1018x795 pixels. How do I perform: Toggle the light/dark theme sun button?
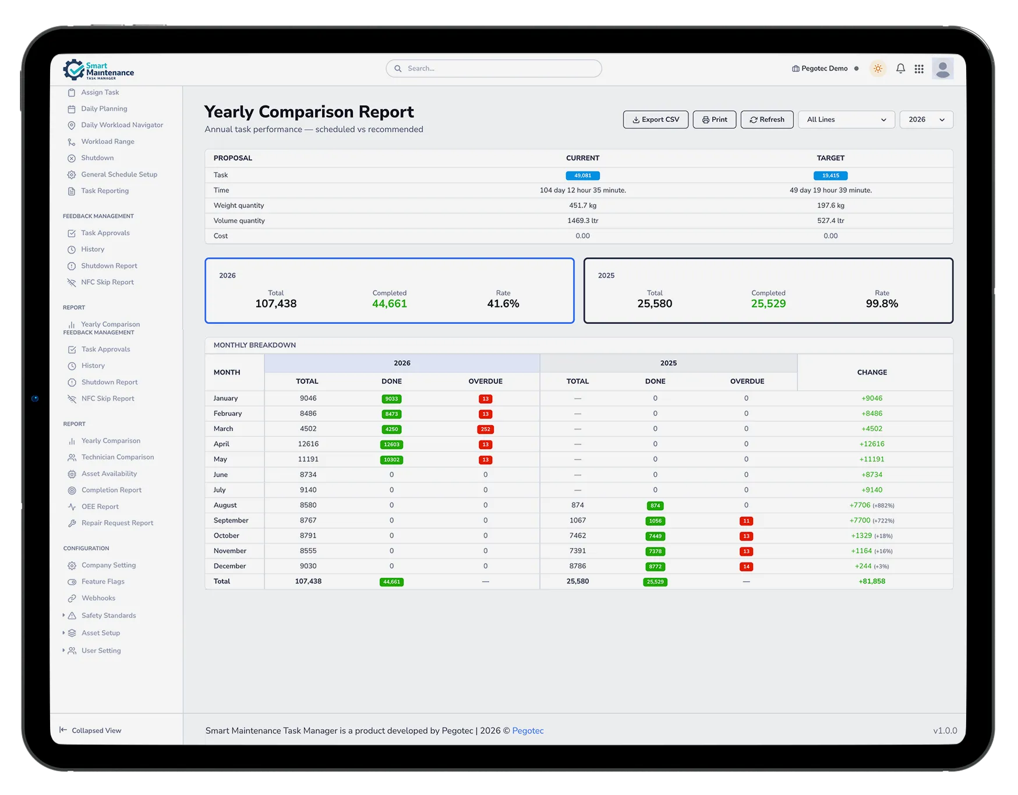878,69
